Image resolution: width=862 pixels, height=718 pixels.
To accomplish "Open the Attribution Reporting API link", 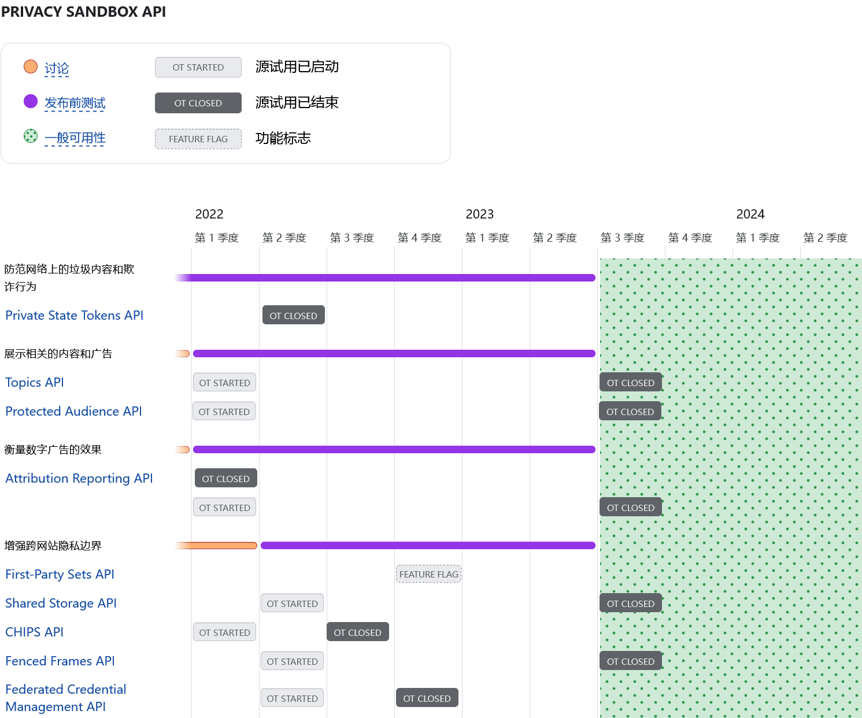I will (x=79, y=479).
